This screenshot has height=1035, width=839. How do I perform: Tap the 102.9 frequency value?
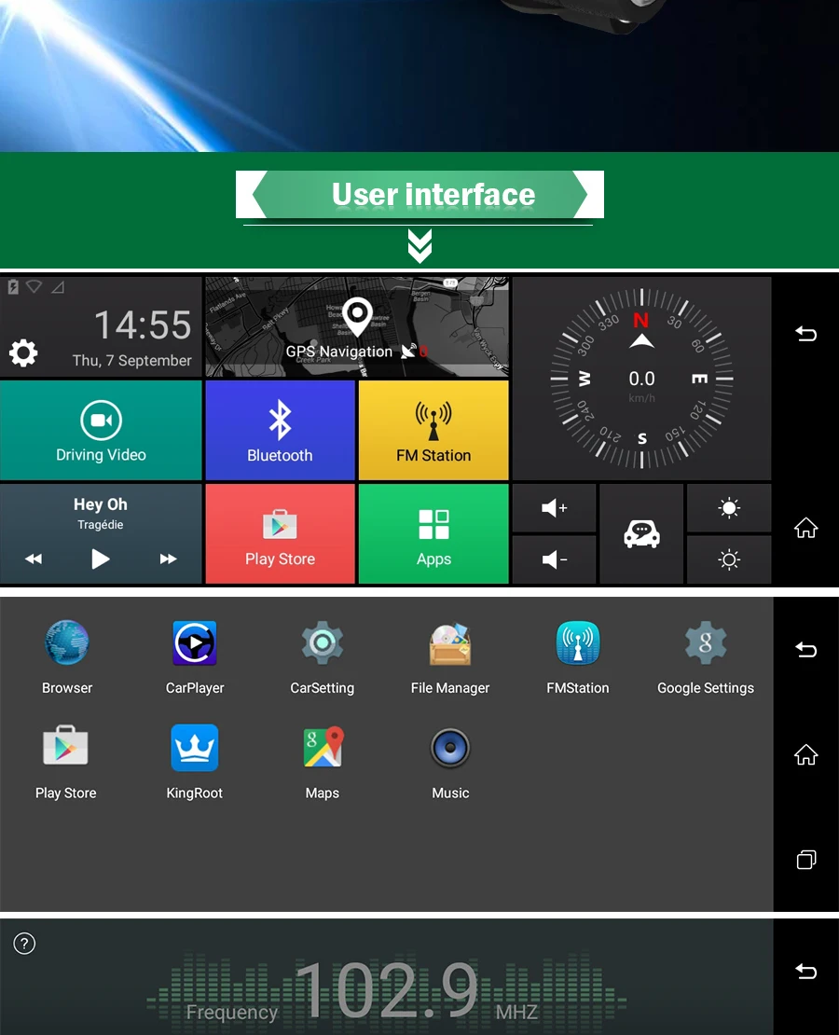click(x=387, y=990)
